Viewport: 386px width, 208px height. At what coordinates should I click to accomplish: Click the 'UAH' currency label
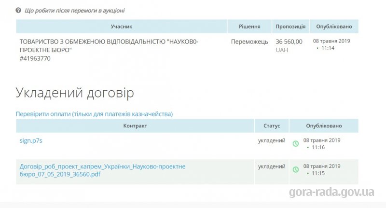(x=282, y=50)
